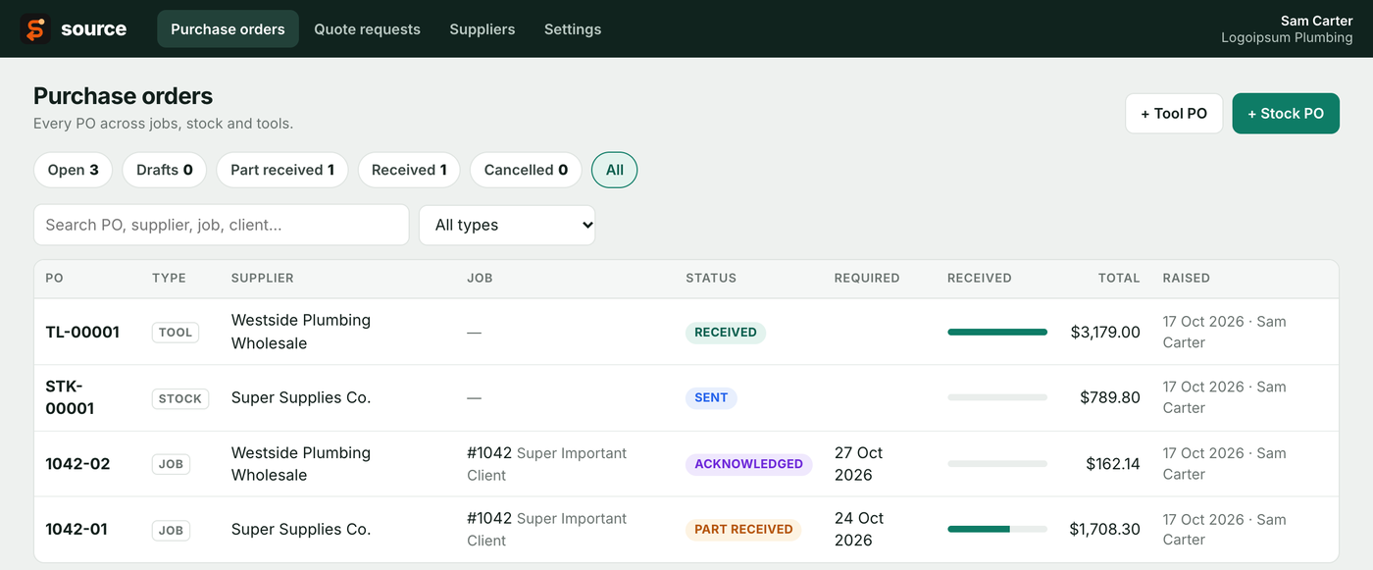Viewport: 1373px width, 570px height.
Task: Click the Purchase orders page heading
Action: [124, 96]
